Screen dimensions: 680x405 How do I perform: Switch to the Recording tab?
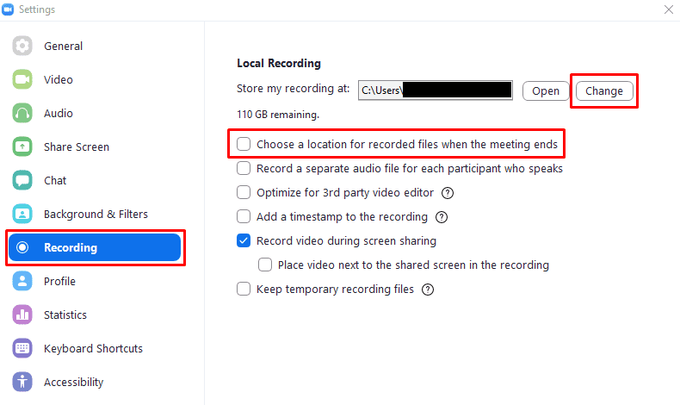(95, 247)
